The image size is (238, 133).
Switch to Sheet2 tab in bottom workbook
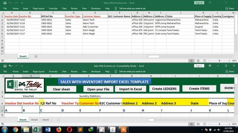click(x=34, y=120)
